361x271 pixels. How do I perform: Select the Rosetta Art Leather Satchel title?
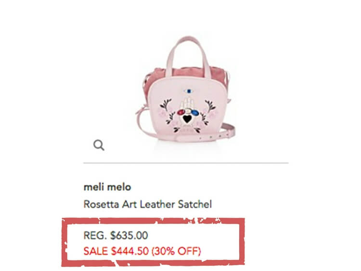coord(148,204)
